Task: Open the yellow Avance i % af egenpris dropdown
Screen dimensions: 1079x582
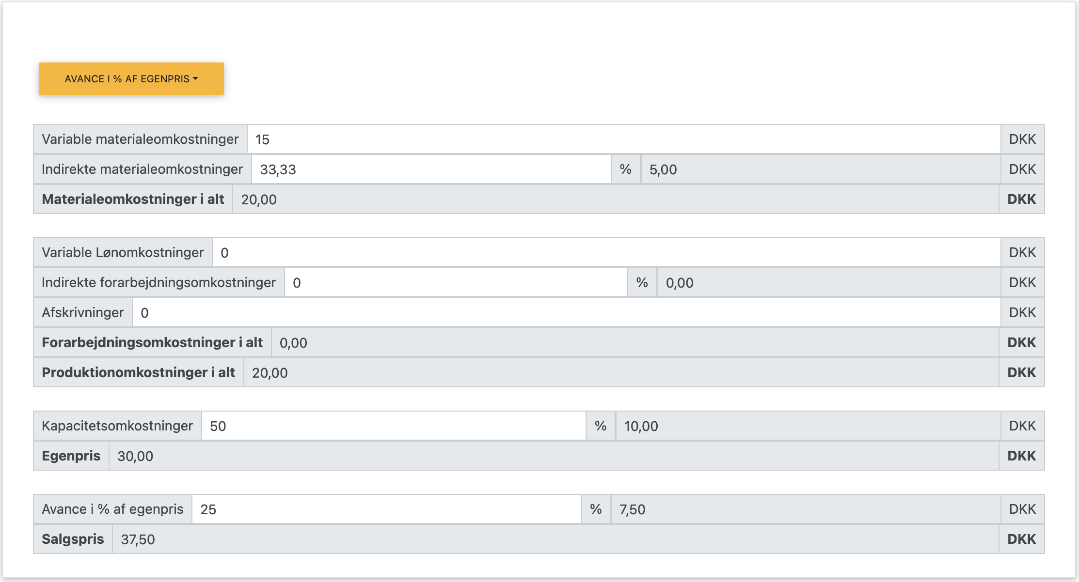Action: [x=131, y=79]
